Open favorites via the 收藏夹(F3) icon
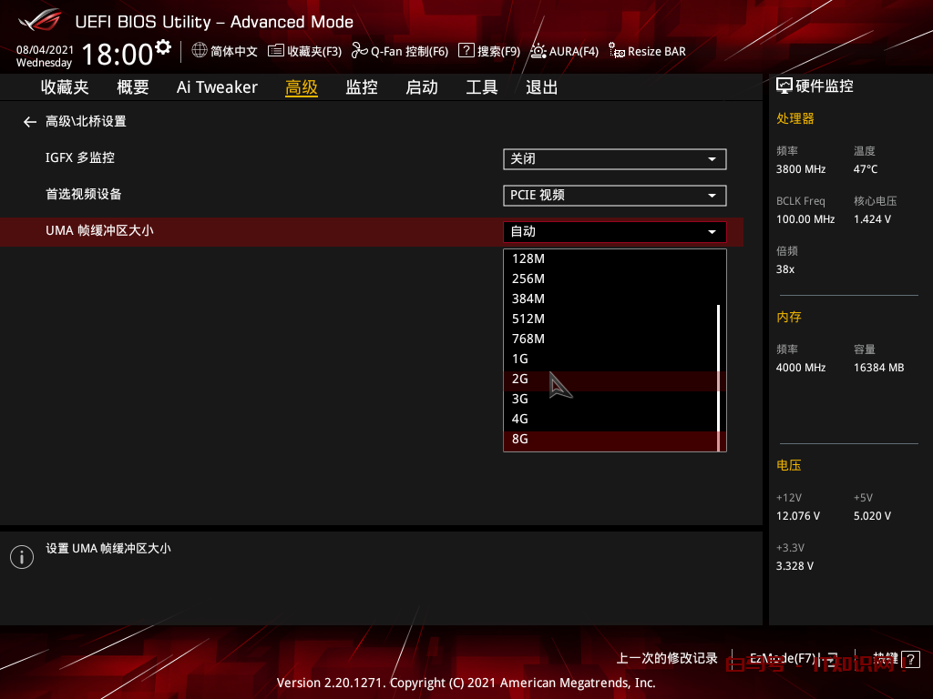The height and width of the screenshot is (699, 933). pyautogui.click(x=276, y=51)
